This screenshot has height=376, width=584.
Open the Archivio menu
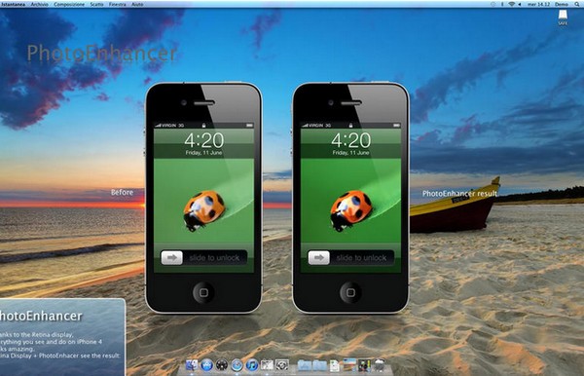point(40,4)
